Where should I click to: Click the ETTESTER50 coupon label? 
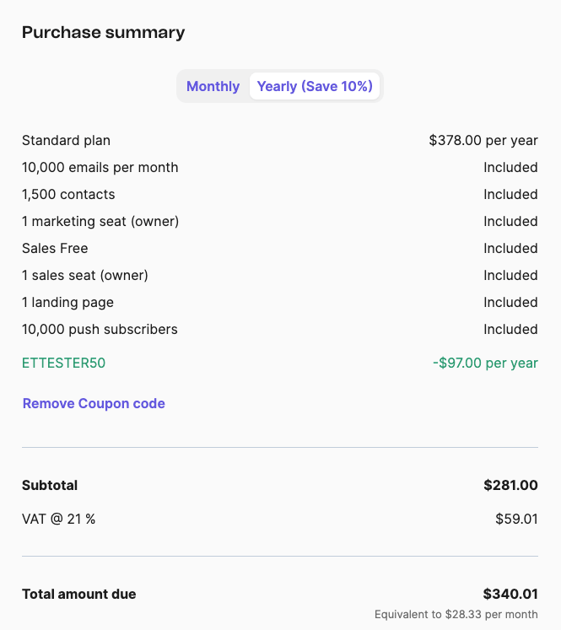pos(63,363)
